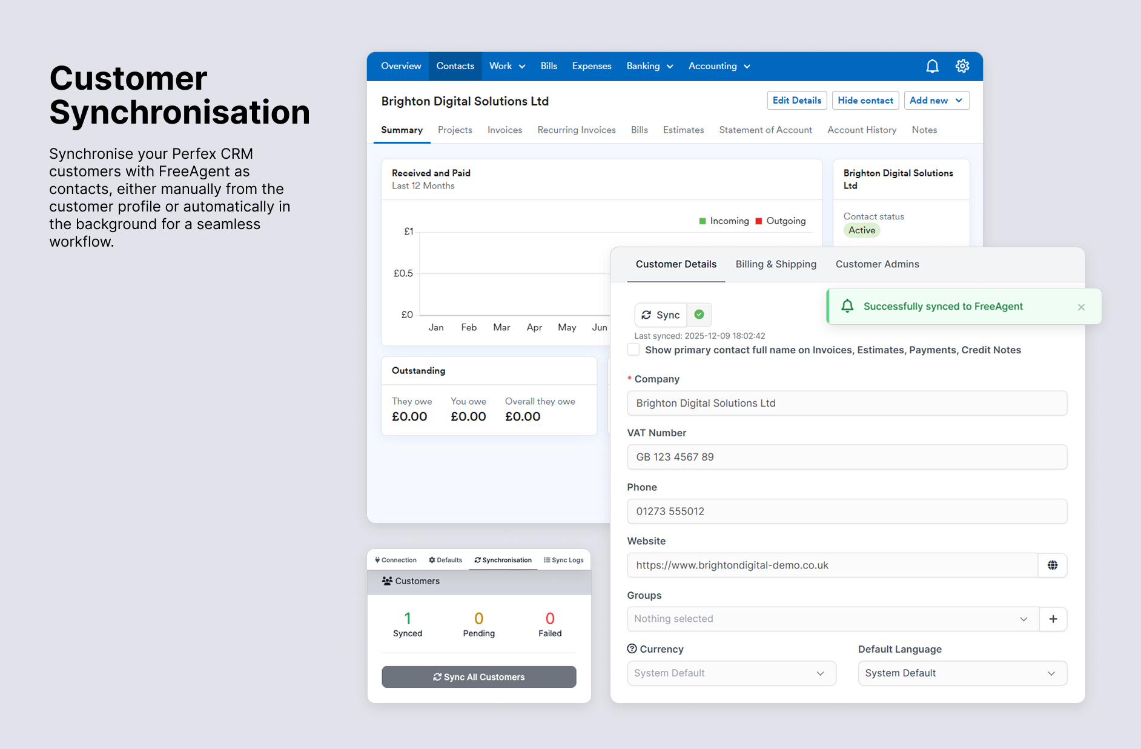
Task: Open the Sync Logs list icon
Action: click(x=547, y=559)
